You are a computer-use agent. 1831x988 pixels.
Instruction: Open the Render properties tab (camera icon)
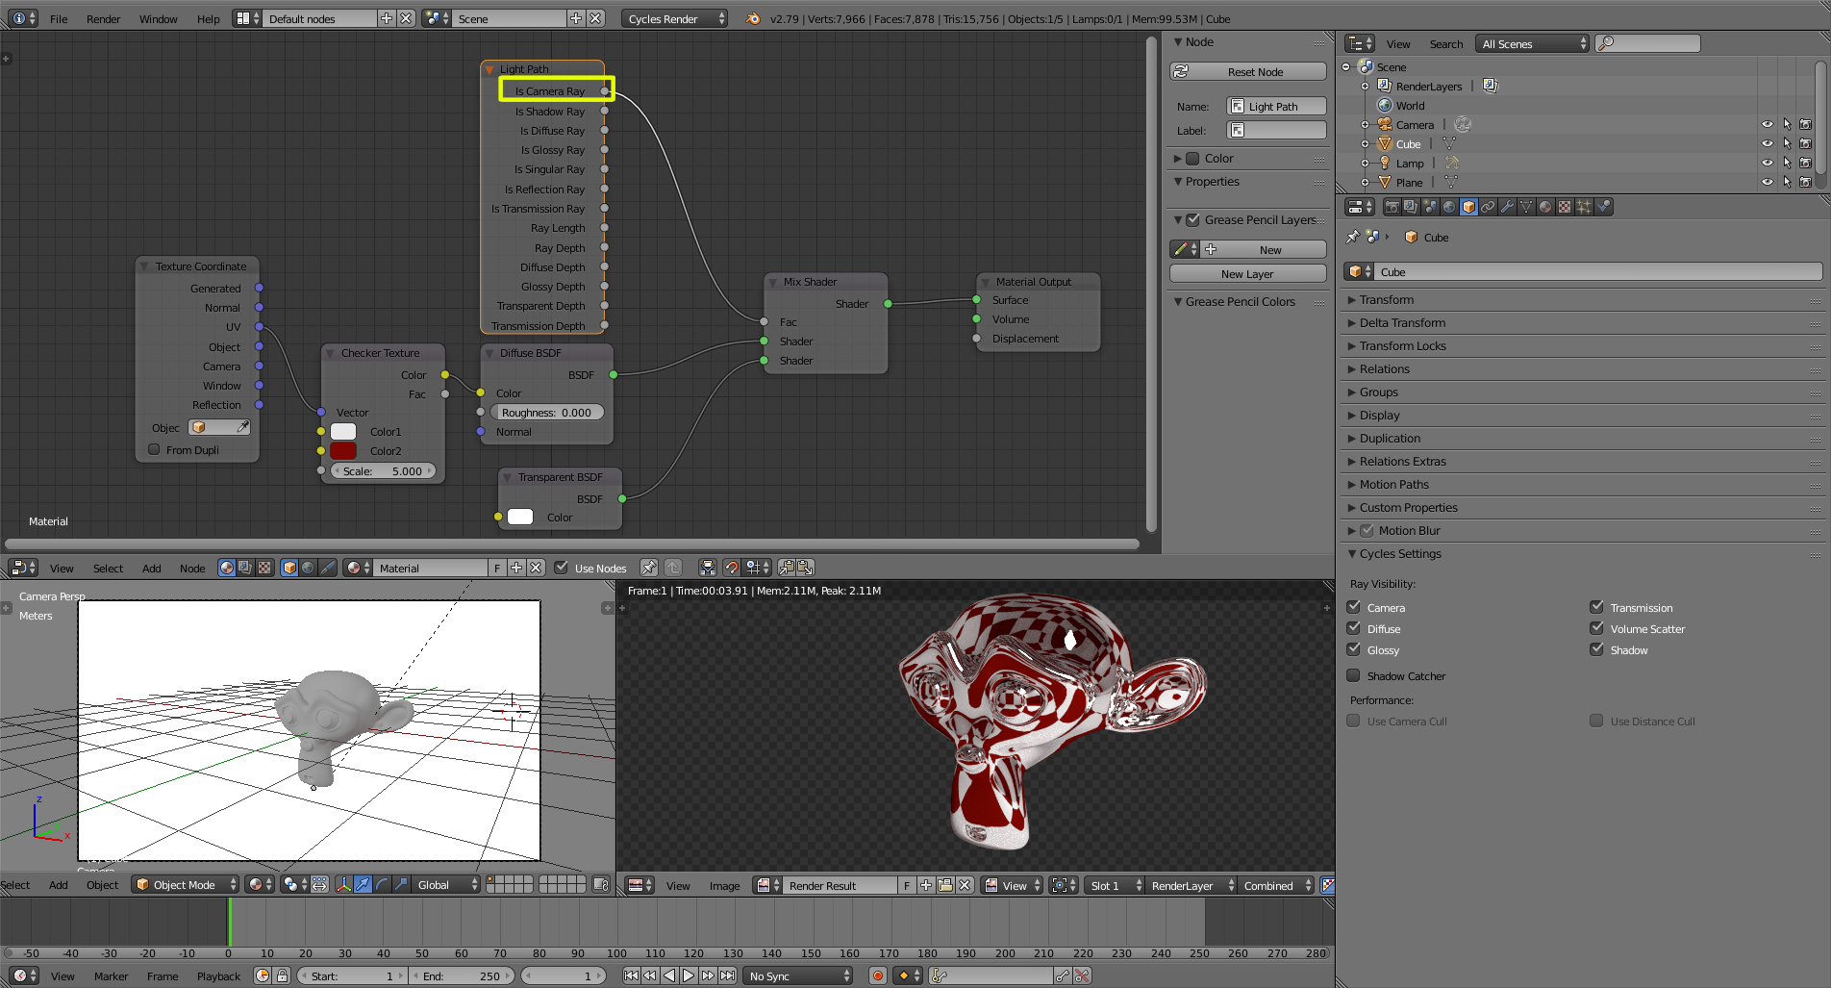pos(1392,207)
